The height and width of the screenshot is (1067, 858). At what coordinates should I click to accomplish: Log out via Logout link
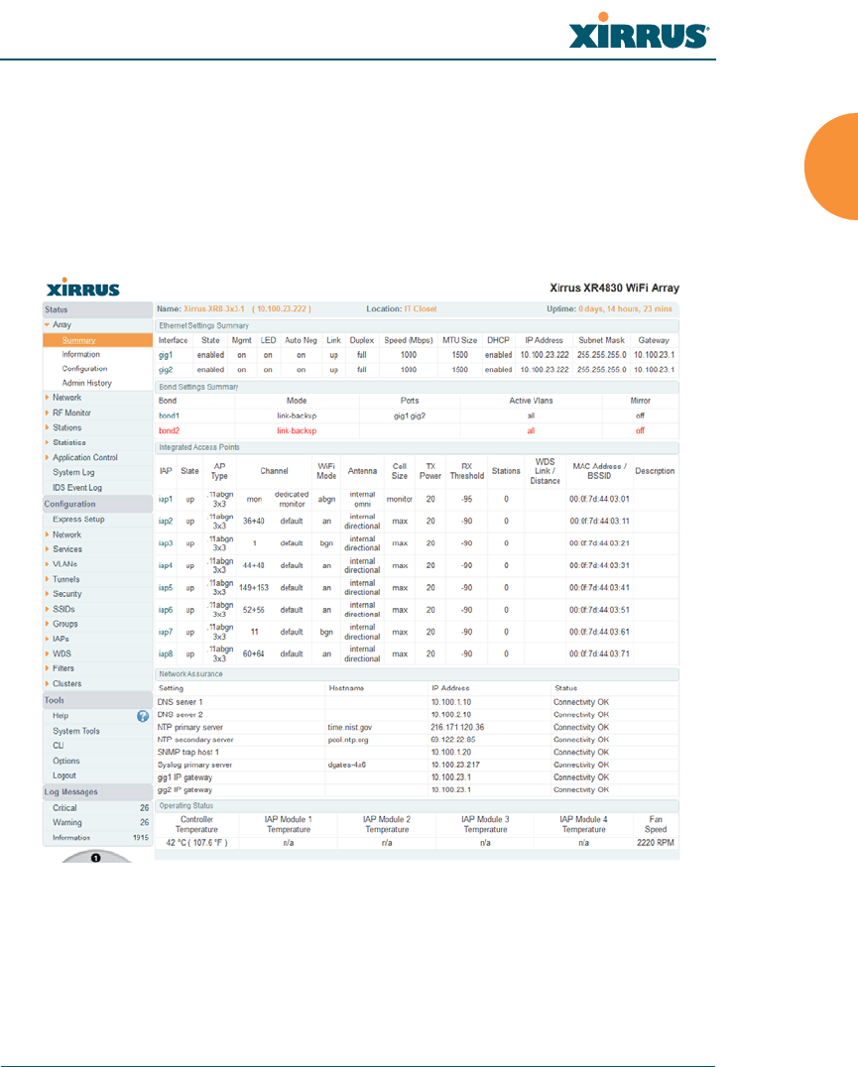pos(63,775)
